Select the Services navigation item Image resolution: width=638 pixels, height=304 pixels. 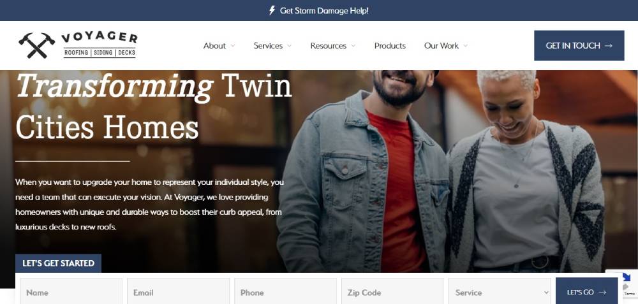268,46
